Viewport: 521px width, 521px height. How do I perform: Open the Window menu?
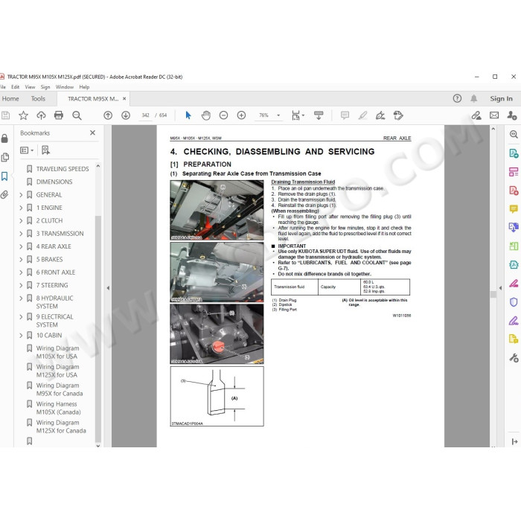pos(65,87)
